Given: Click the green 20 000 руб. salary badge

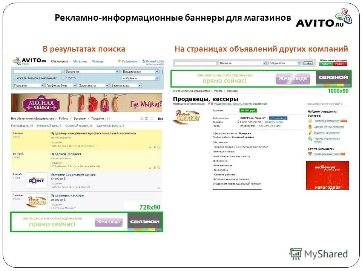Looking at the screenshot, I should pos(247,110).
